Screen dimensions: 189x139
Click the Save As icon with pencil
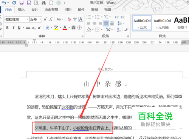click(29, 3)
